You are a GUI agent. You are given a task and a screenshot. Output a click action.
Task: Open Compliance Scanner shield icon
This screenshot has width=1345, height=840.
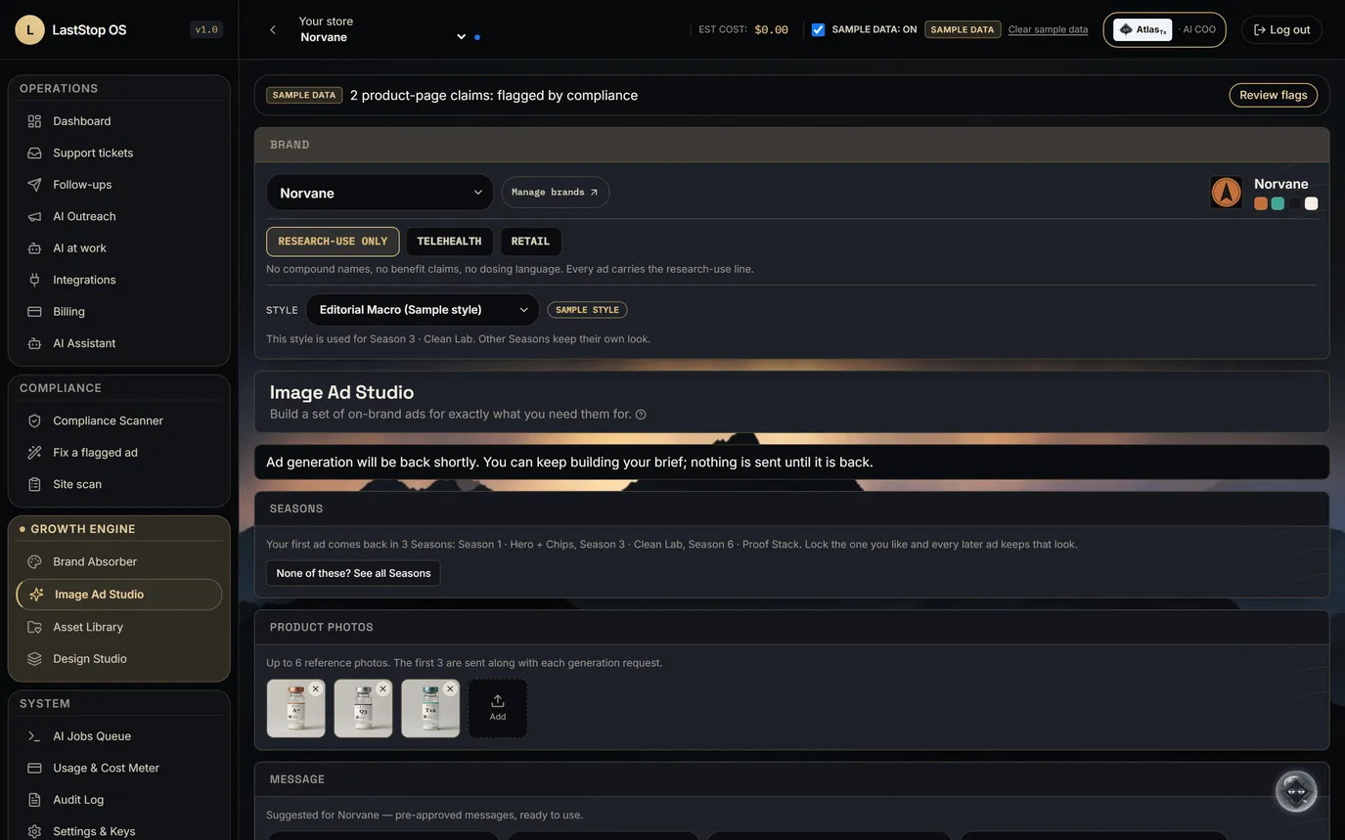34,420
